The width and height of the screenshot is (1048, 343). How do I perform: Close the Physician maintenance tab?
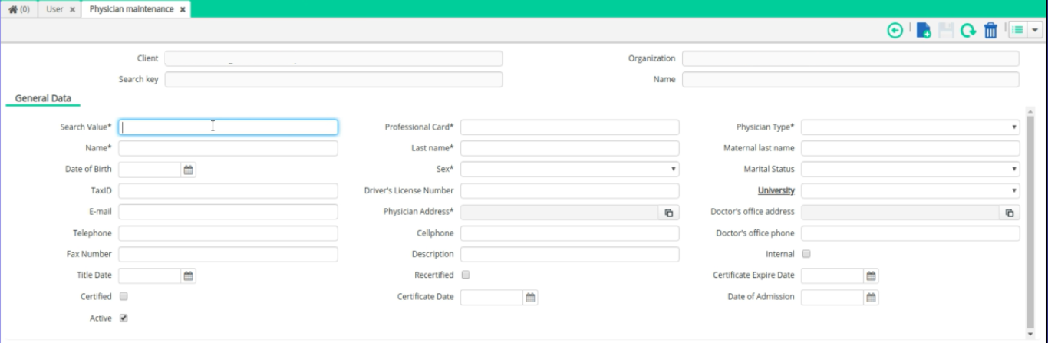pyautogui.click(x=183, y=10)
